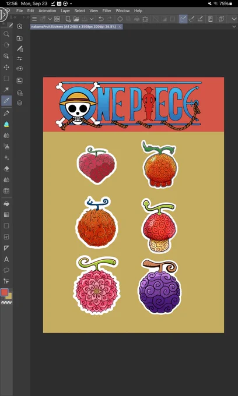Select the Figure shape tool
The width and height of the screenshot is (238, 396).
pyautogui.click(x=6, y=226)
